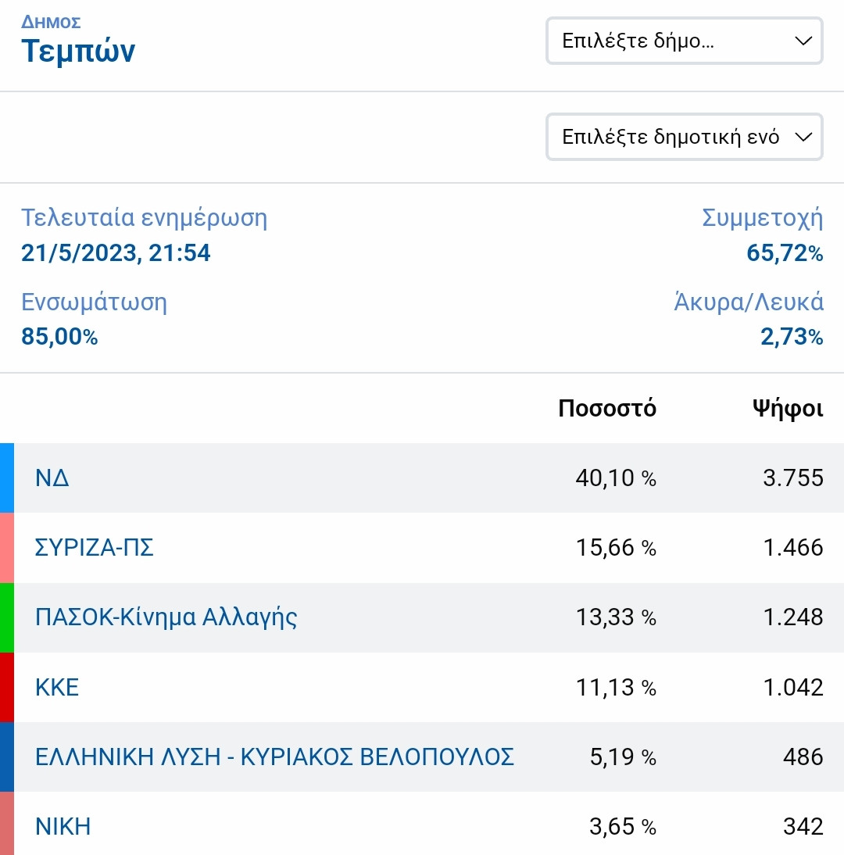This screenshot has width=844, height=855.
Task: Click the ΕΛΛΗΝΙΚΗ ΛΥΣΗ vote count '486'
Action: click(803, 757)
